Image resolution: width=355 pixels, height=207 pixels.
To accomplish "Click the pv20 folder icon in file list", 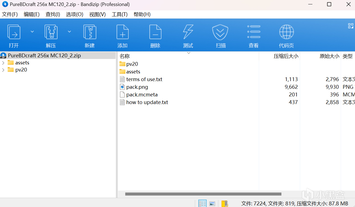I will (x=122, y=64).
